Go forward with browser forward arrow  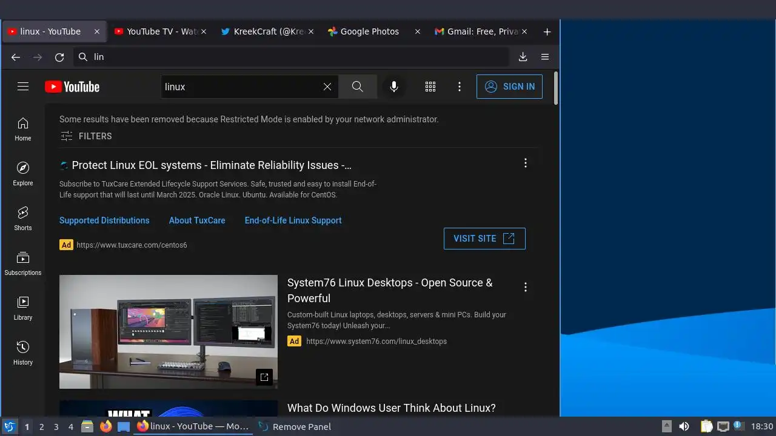pos(38,57)
